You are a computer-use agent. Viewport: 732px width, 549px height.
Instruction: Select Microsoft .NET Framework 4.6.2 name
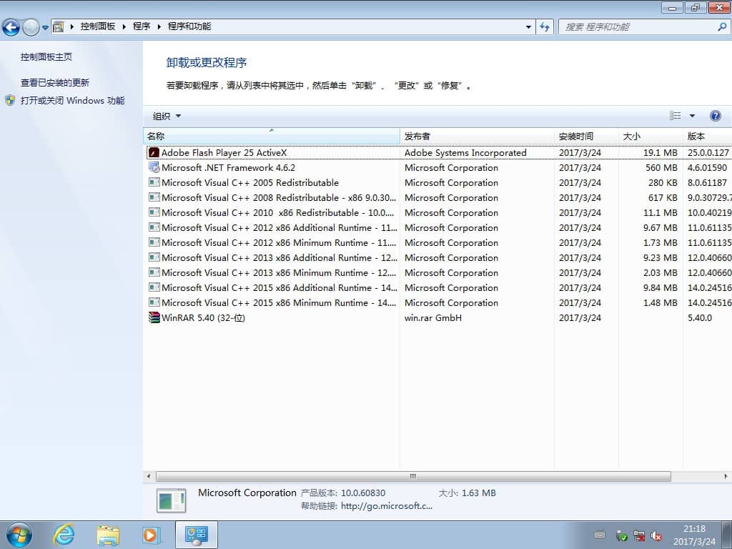[x=228, y=167]
